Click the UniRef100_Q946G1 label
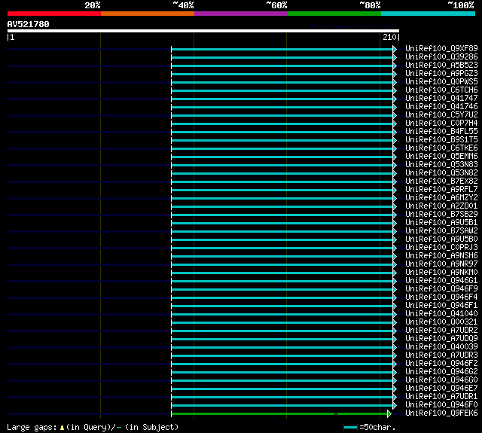The width and height of the screenshot is (482, 433). (441, 281)
